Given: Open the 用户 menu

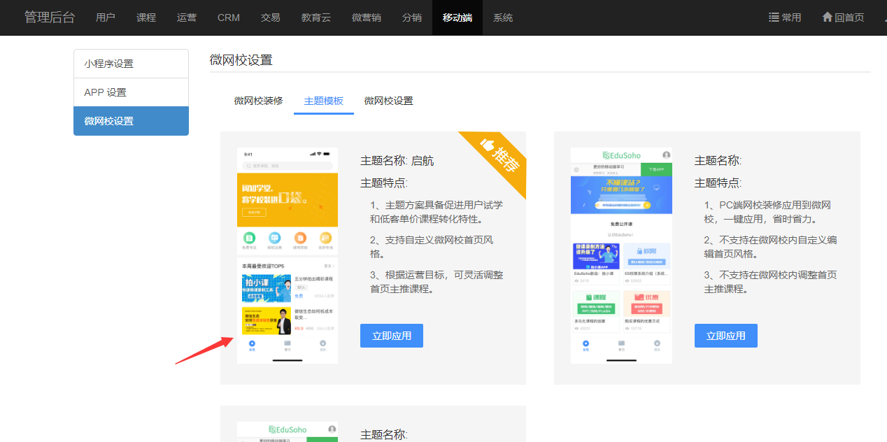Looking at the screenshot, I should [x=106, y=17].
